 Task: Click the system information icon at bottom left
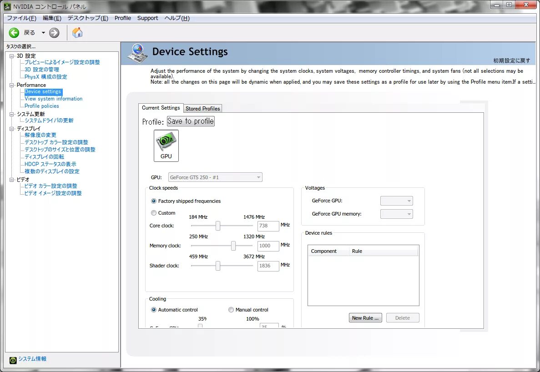coord(13,360)
